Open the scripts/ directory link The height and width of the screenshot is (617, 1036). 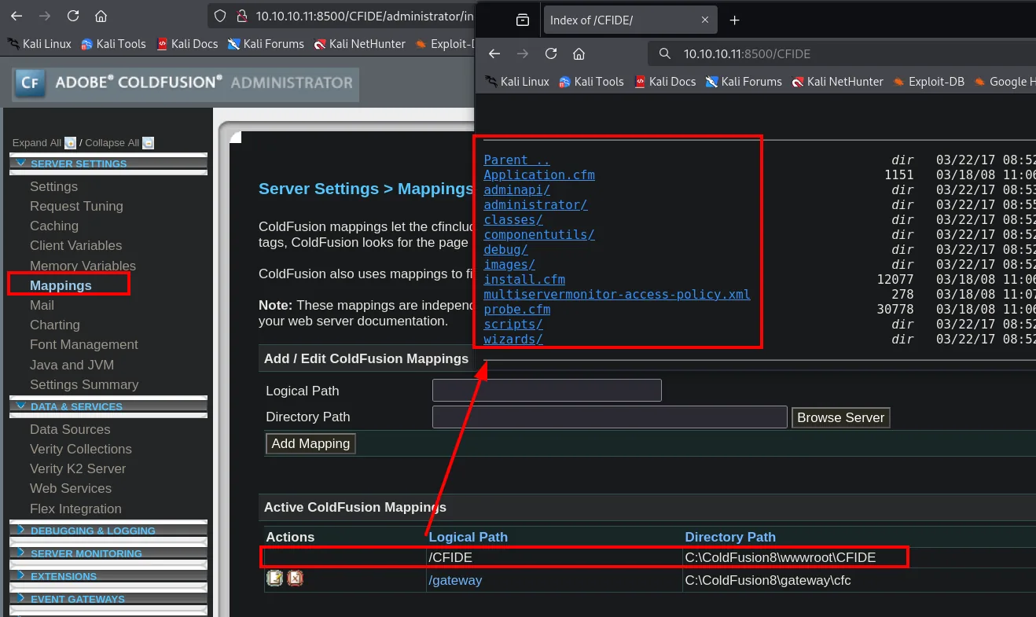pos(513,324)
